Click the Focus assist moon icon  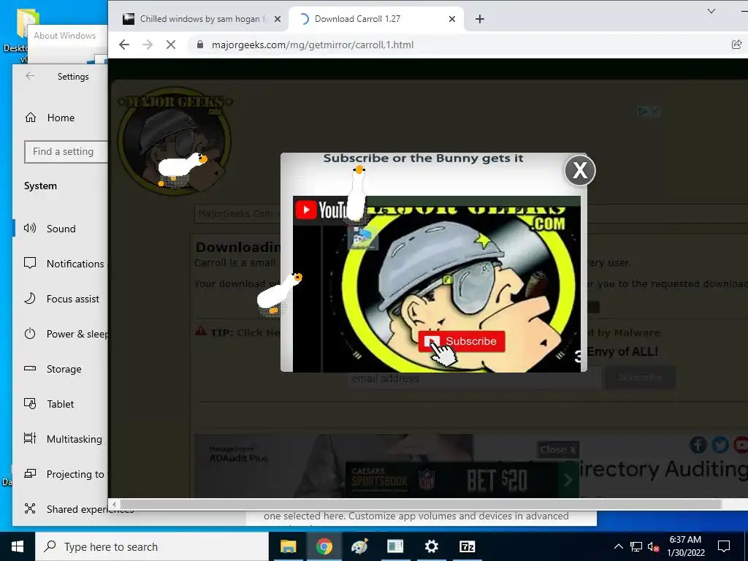coord(30,298)
